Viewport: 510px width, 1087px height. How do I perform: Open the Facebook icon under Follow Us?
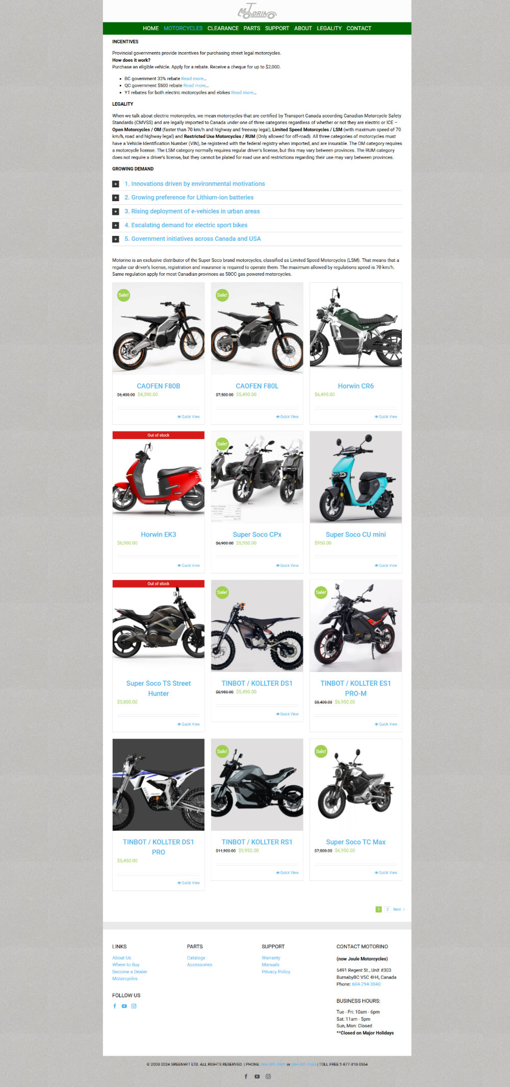(x=115, y=1006)
